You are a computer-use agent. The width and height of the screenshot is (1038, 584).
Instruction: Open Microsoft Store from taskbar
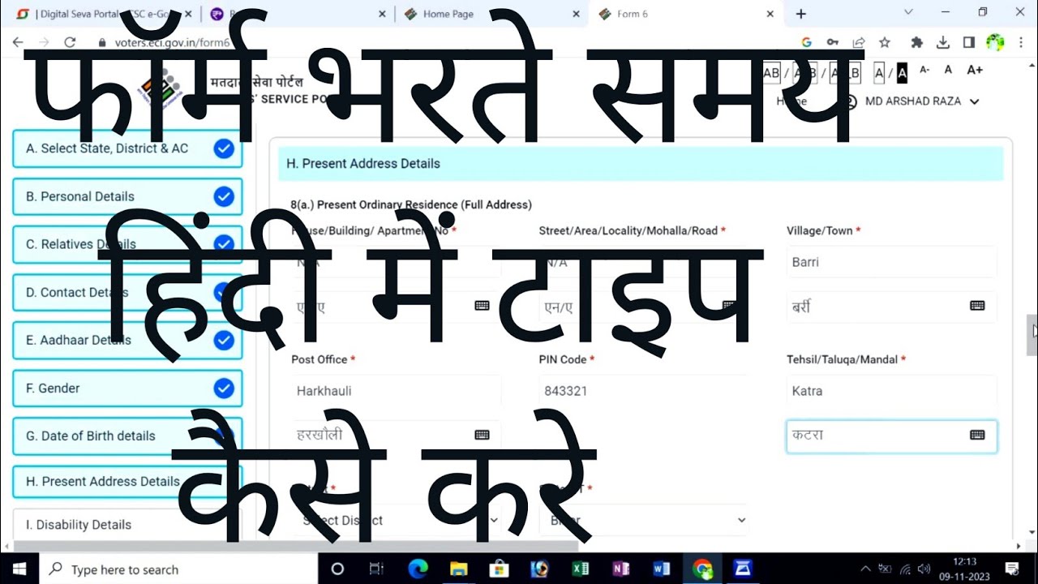pyautogui.click(x=499, y=569)
